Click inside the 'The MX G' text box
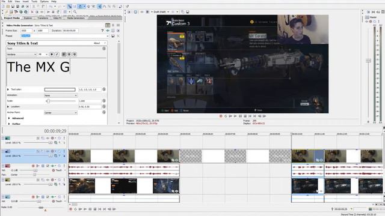This screenshot has height=216, width=385. pyautogui.click(x=57, y=72)
